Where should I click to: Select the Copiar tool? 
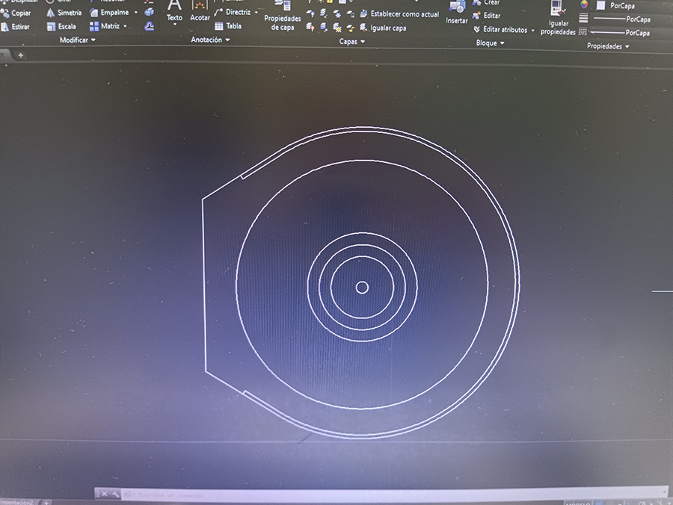point(16,13)
